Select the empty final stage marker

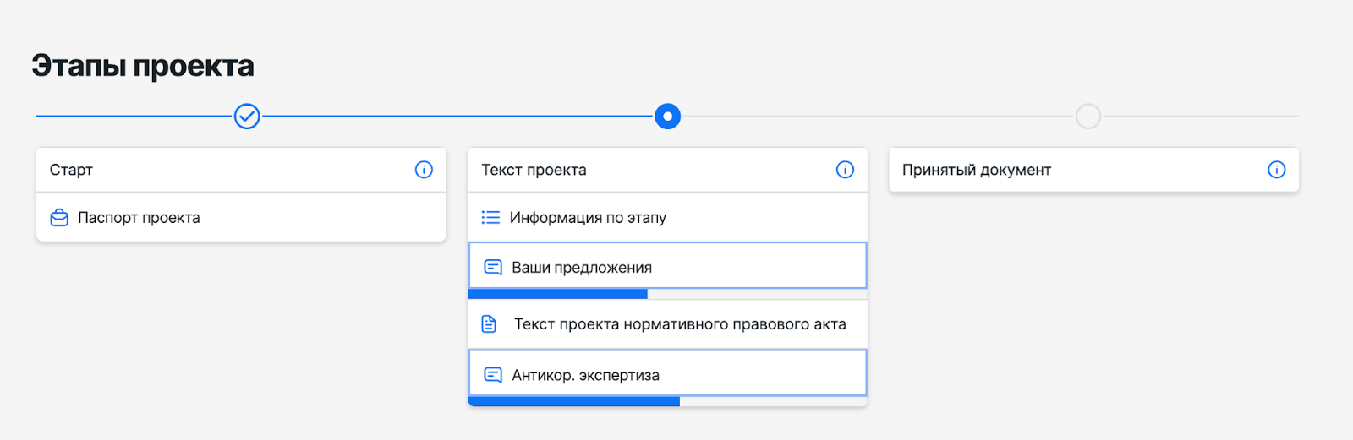[1088, 117]
